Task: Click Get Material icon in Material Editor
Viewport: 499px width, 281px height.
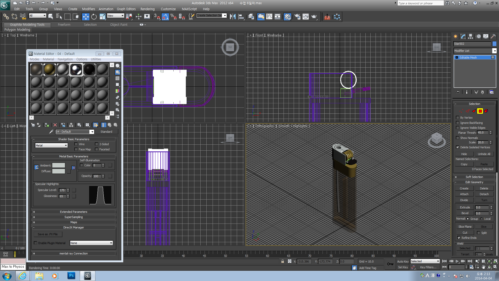Action: pos(33,125)
